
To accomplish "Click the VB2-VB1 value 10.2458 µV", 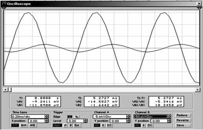I will click(x=168, y=105).
